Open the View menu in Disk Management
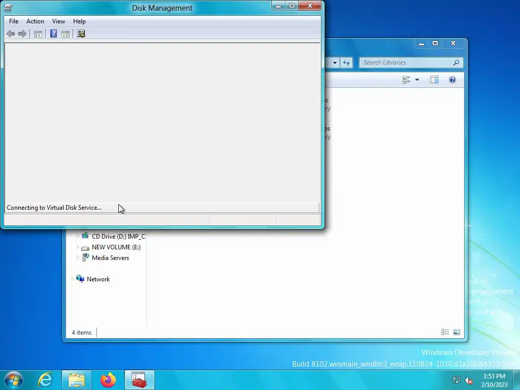The width and height of the screenshot is (520, 390). pos(58,21)
